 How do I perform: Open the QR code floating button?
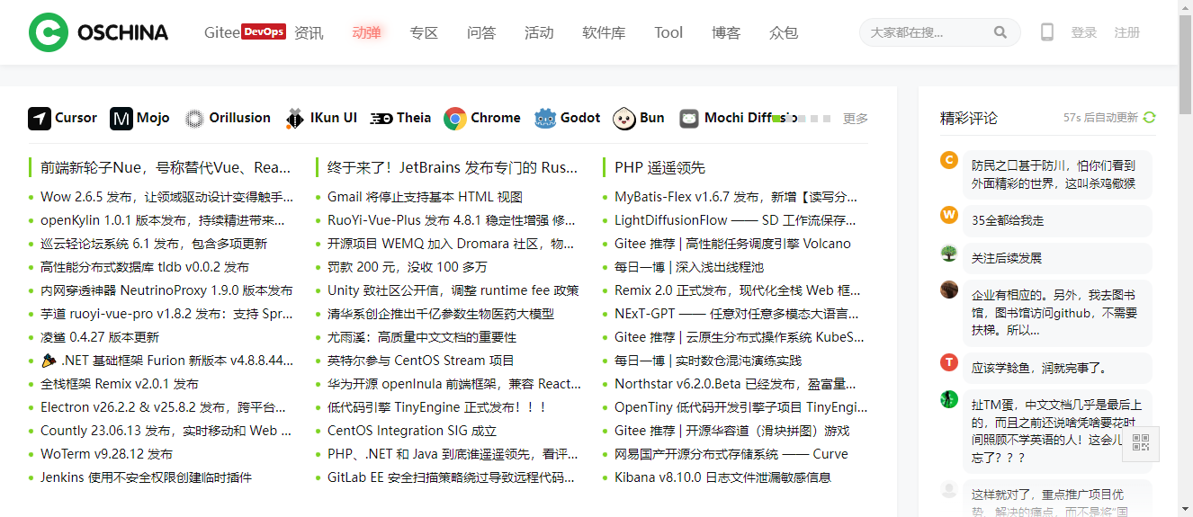coord(1141,442)
